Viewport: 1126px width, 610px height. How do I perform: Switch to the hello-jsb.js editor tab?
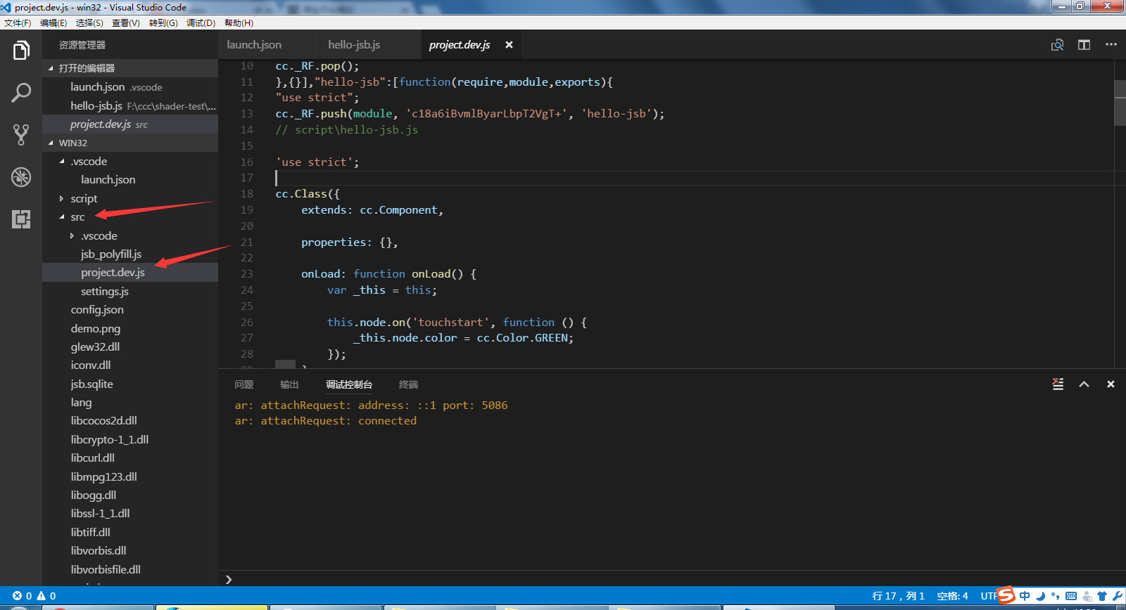click(x=370, y=45)
